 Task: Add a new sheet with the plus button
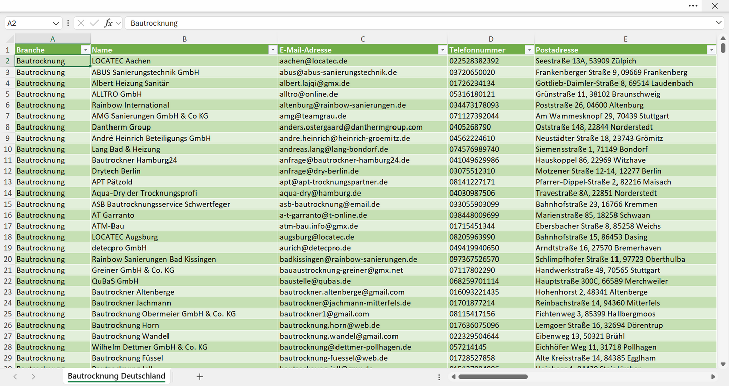(200, 376)
